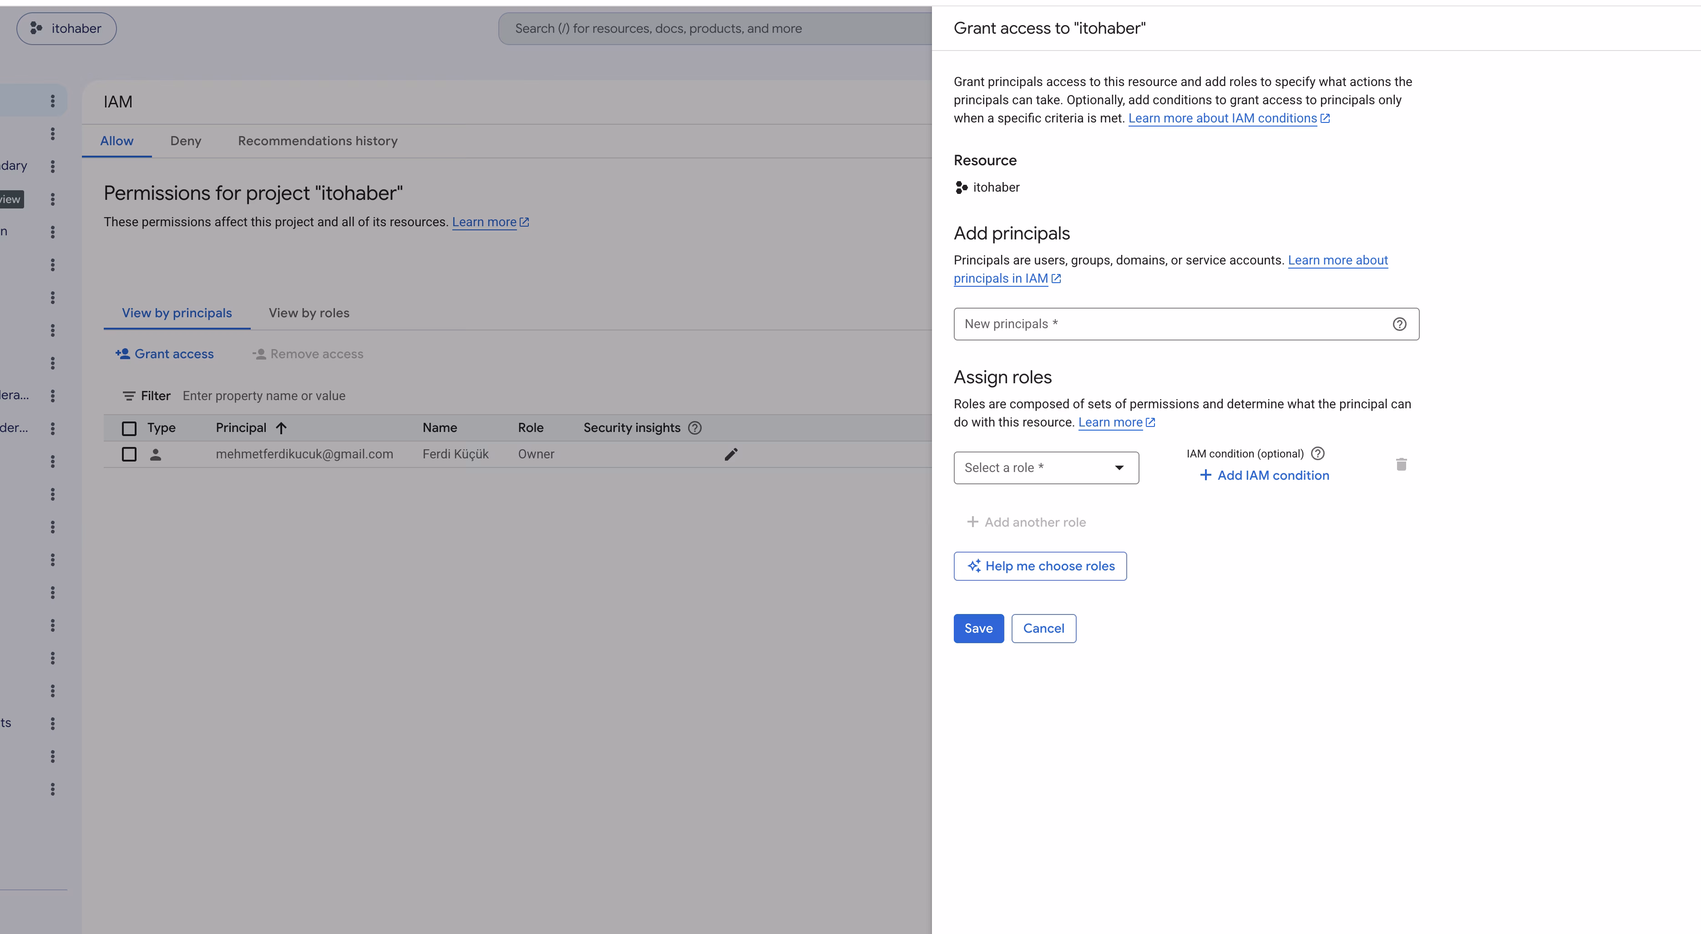Open three-dot menu beside sidebar item ending 'dary'
This screenshot has width=1701, height=934.
click(x=53, y=167)
